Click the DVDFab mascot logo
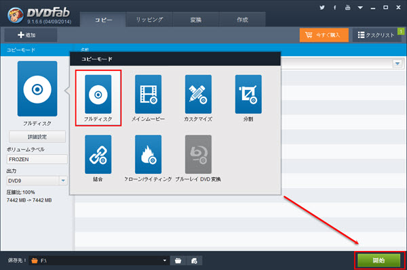Viewport: 407px width, 270px height. (x=16, y=15)
